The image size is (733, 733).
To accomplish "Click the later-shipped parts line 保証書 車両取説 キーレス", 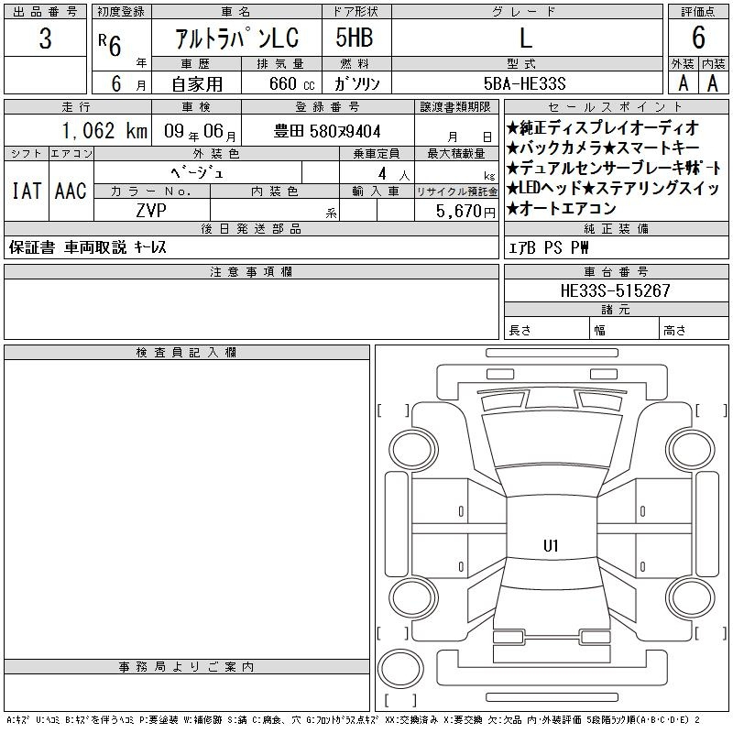I will [x=87, y=247].
